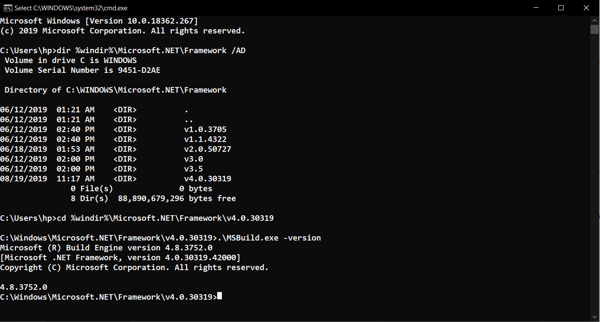This screenshot has width=600, height=322.
Task: Maximize the cmd.exe window
Action: point(561,8)
